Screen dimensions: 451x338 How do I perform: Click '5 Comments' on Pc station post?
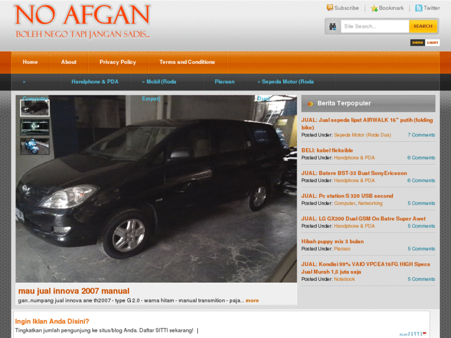(421, 203)
